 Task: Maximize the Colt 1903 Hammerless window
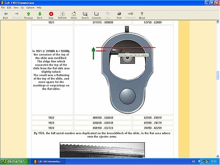tap(212, 3)
